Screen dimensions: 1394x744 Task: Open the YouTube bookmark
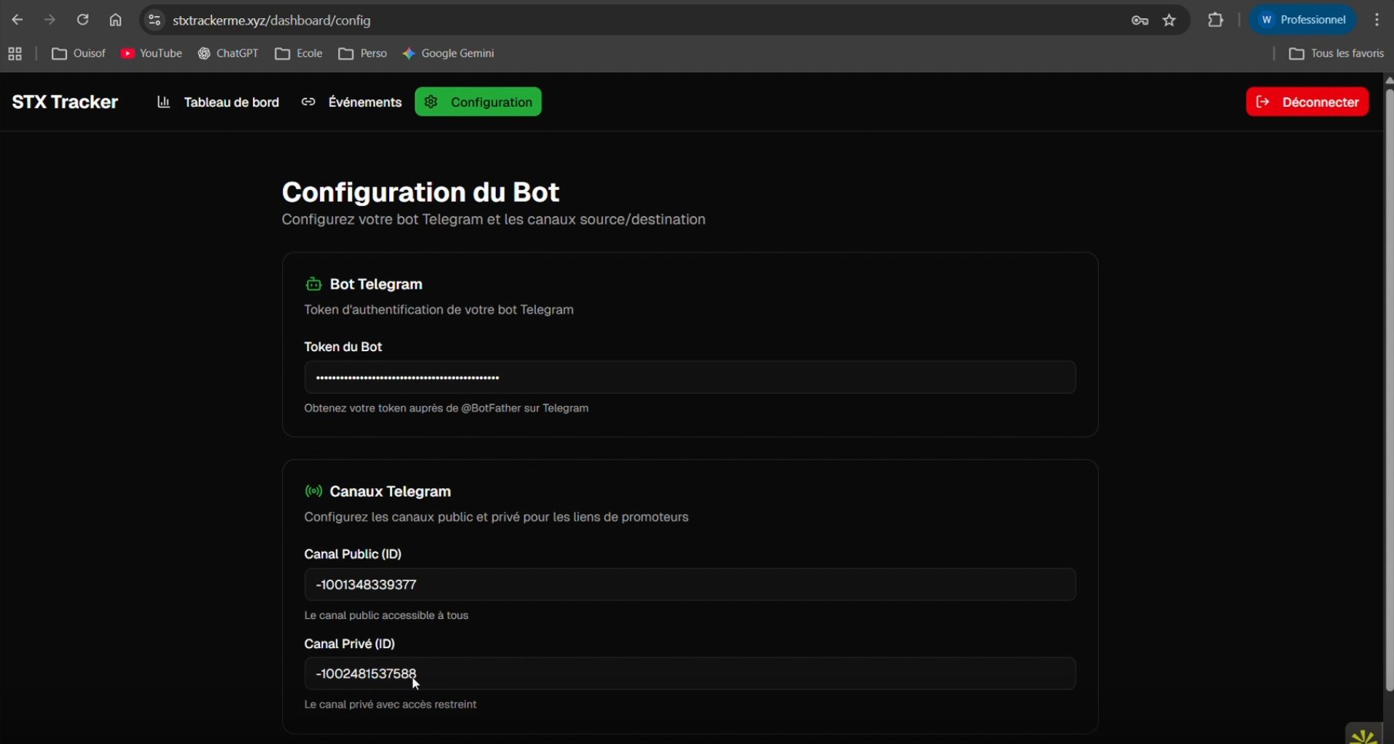click(x=151, y=54)
